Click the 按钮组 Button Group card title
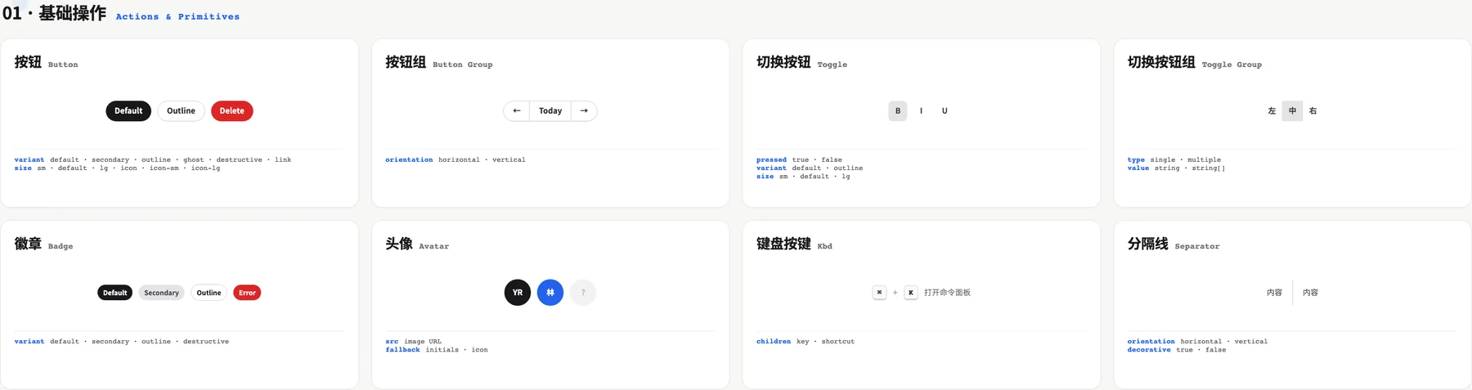This screenshot has height=390, width=1472. (438, 62)
